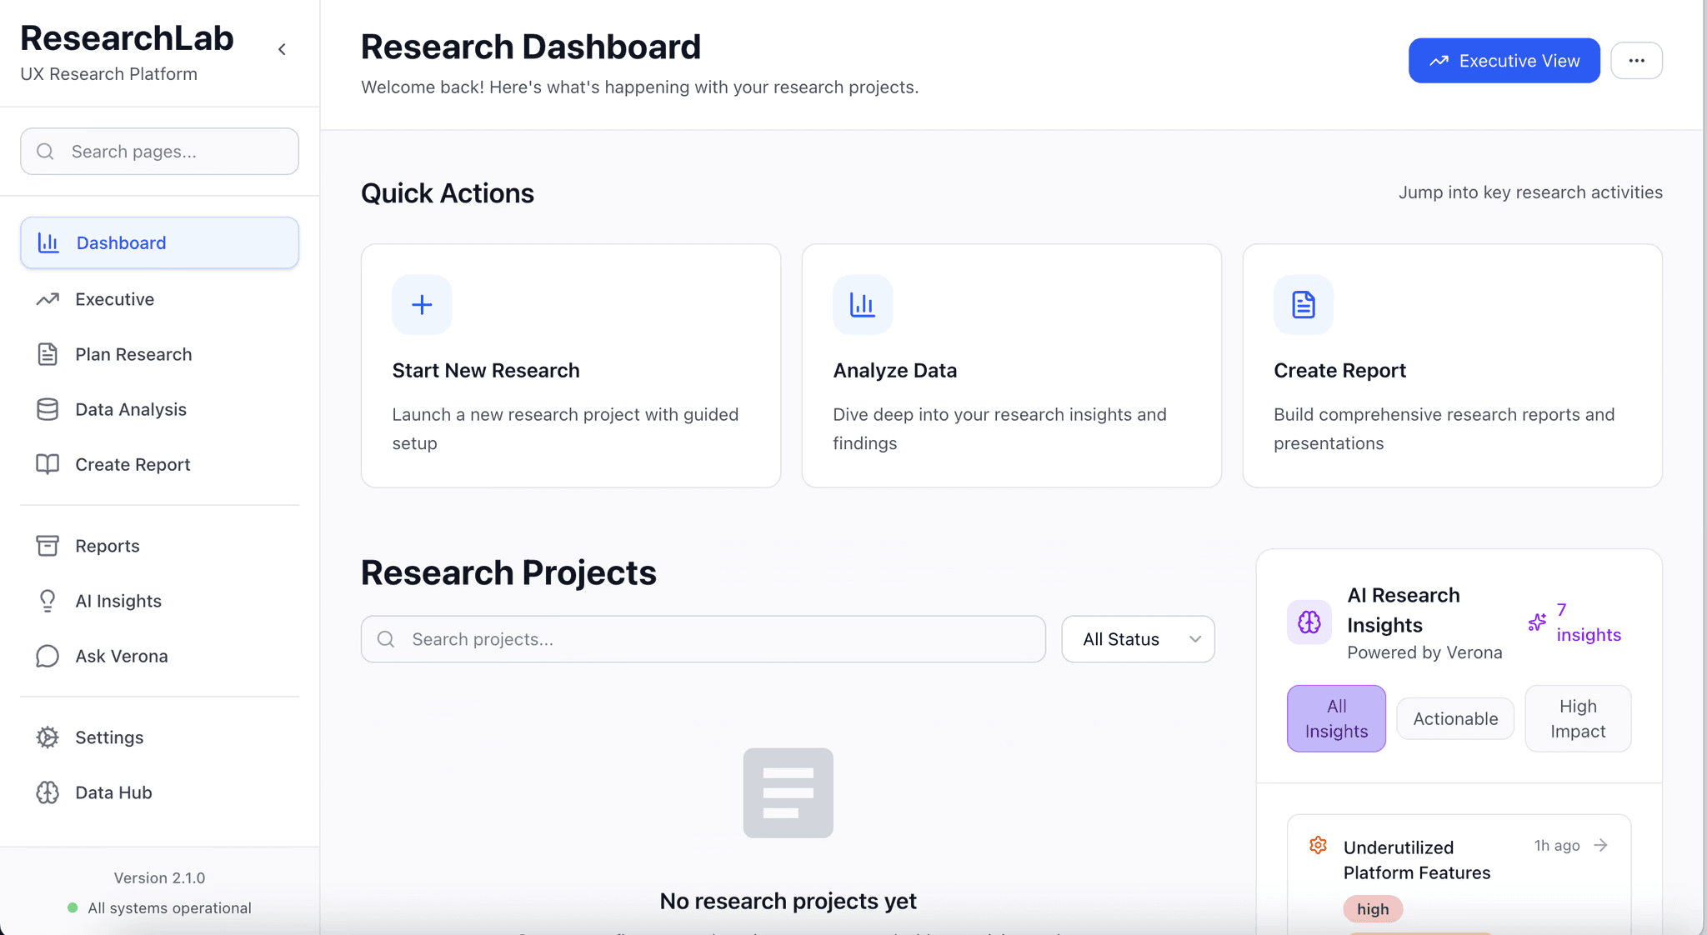
Task: Open Ask Verona chat icon
Action: click(x=48, y=656)
